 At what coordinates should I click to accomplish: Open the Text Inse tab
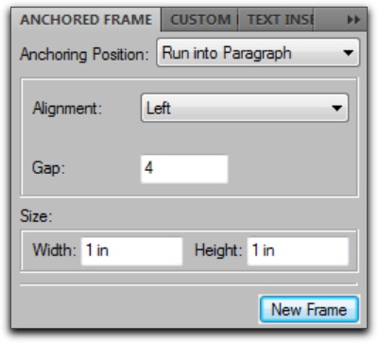coord(276,20)
